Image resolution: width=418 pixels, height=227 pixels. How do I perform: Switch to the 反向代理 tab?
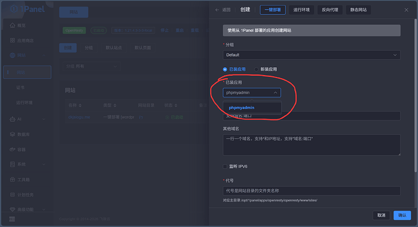click(x=330, y=10)
